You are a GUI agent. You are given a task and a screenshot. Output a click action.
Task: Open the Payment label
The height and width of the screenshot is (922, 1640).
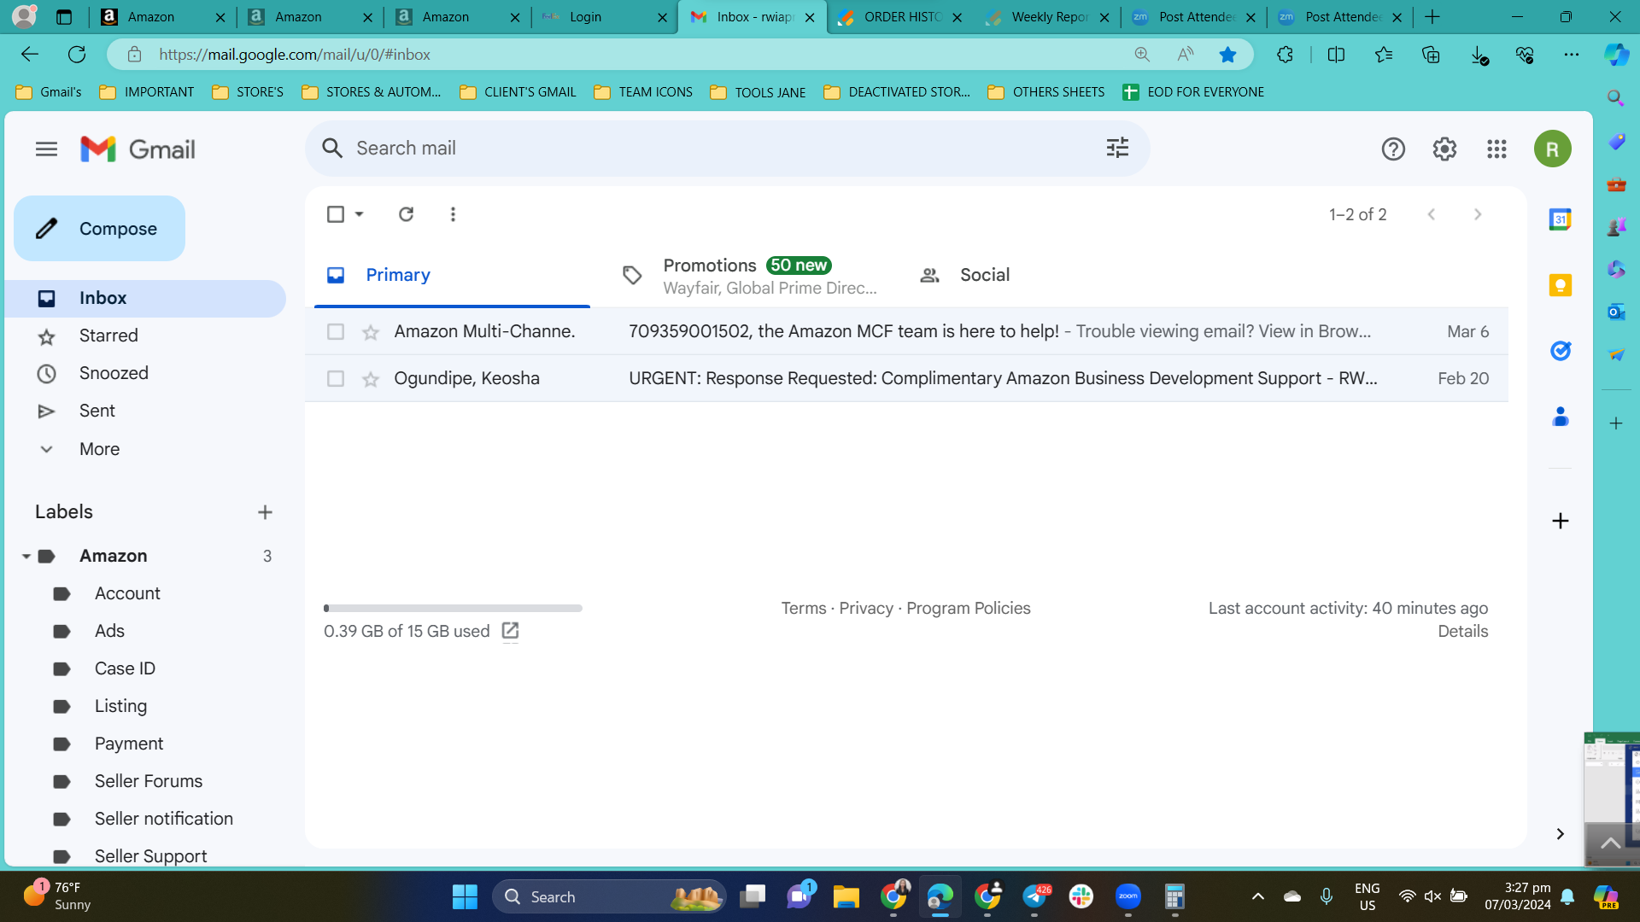coord(128,744)
